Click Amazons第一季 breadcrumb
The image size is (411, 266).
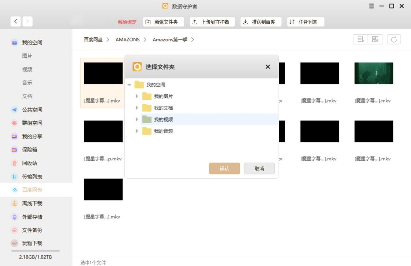170,39
